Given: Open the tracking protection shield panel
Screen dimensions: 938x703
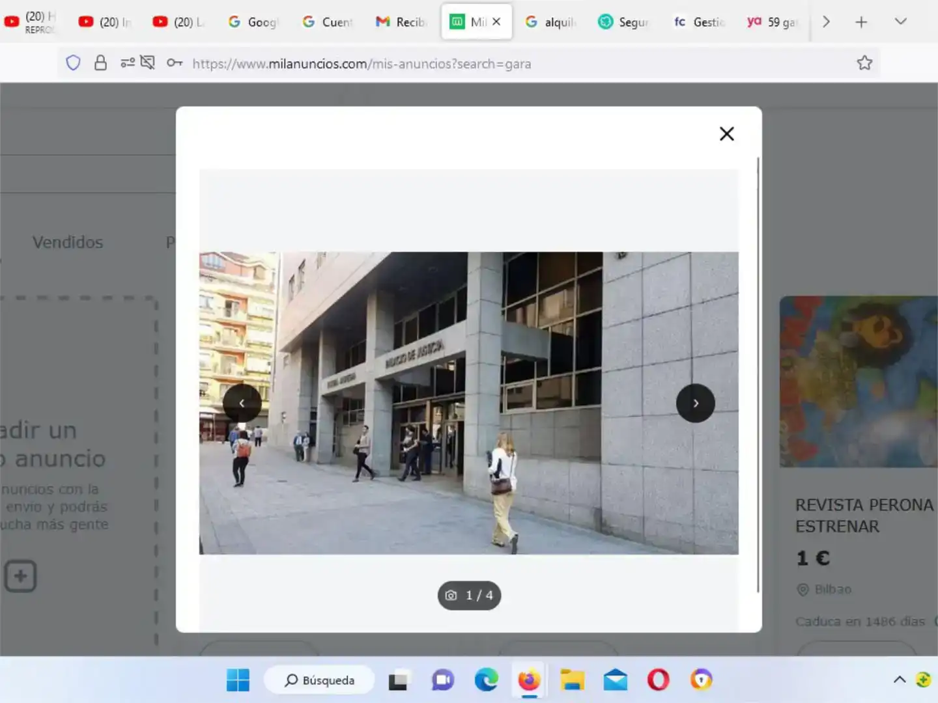Looking at the screenshot, I should [73, 63].
